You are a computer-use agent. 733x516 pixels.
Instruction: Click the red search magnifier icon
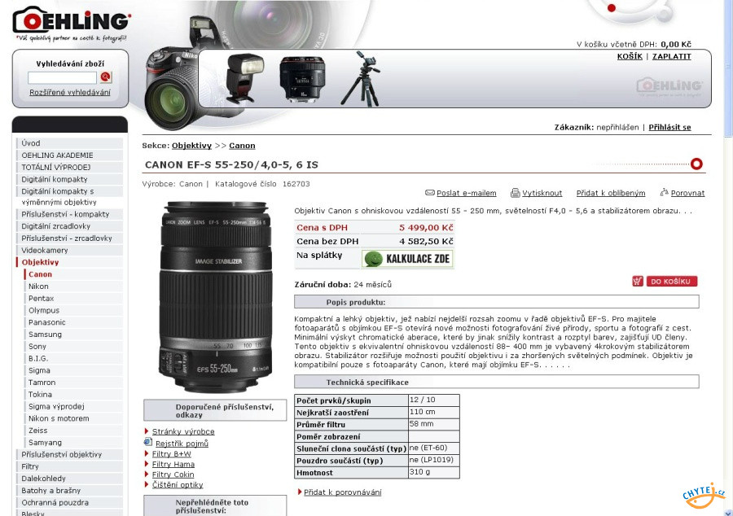tap(106, 77)
